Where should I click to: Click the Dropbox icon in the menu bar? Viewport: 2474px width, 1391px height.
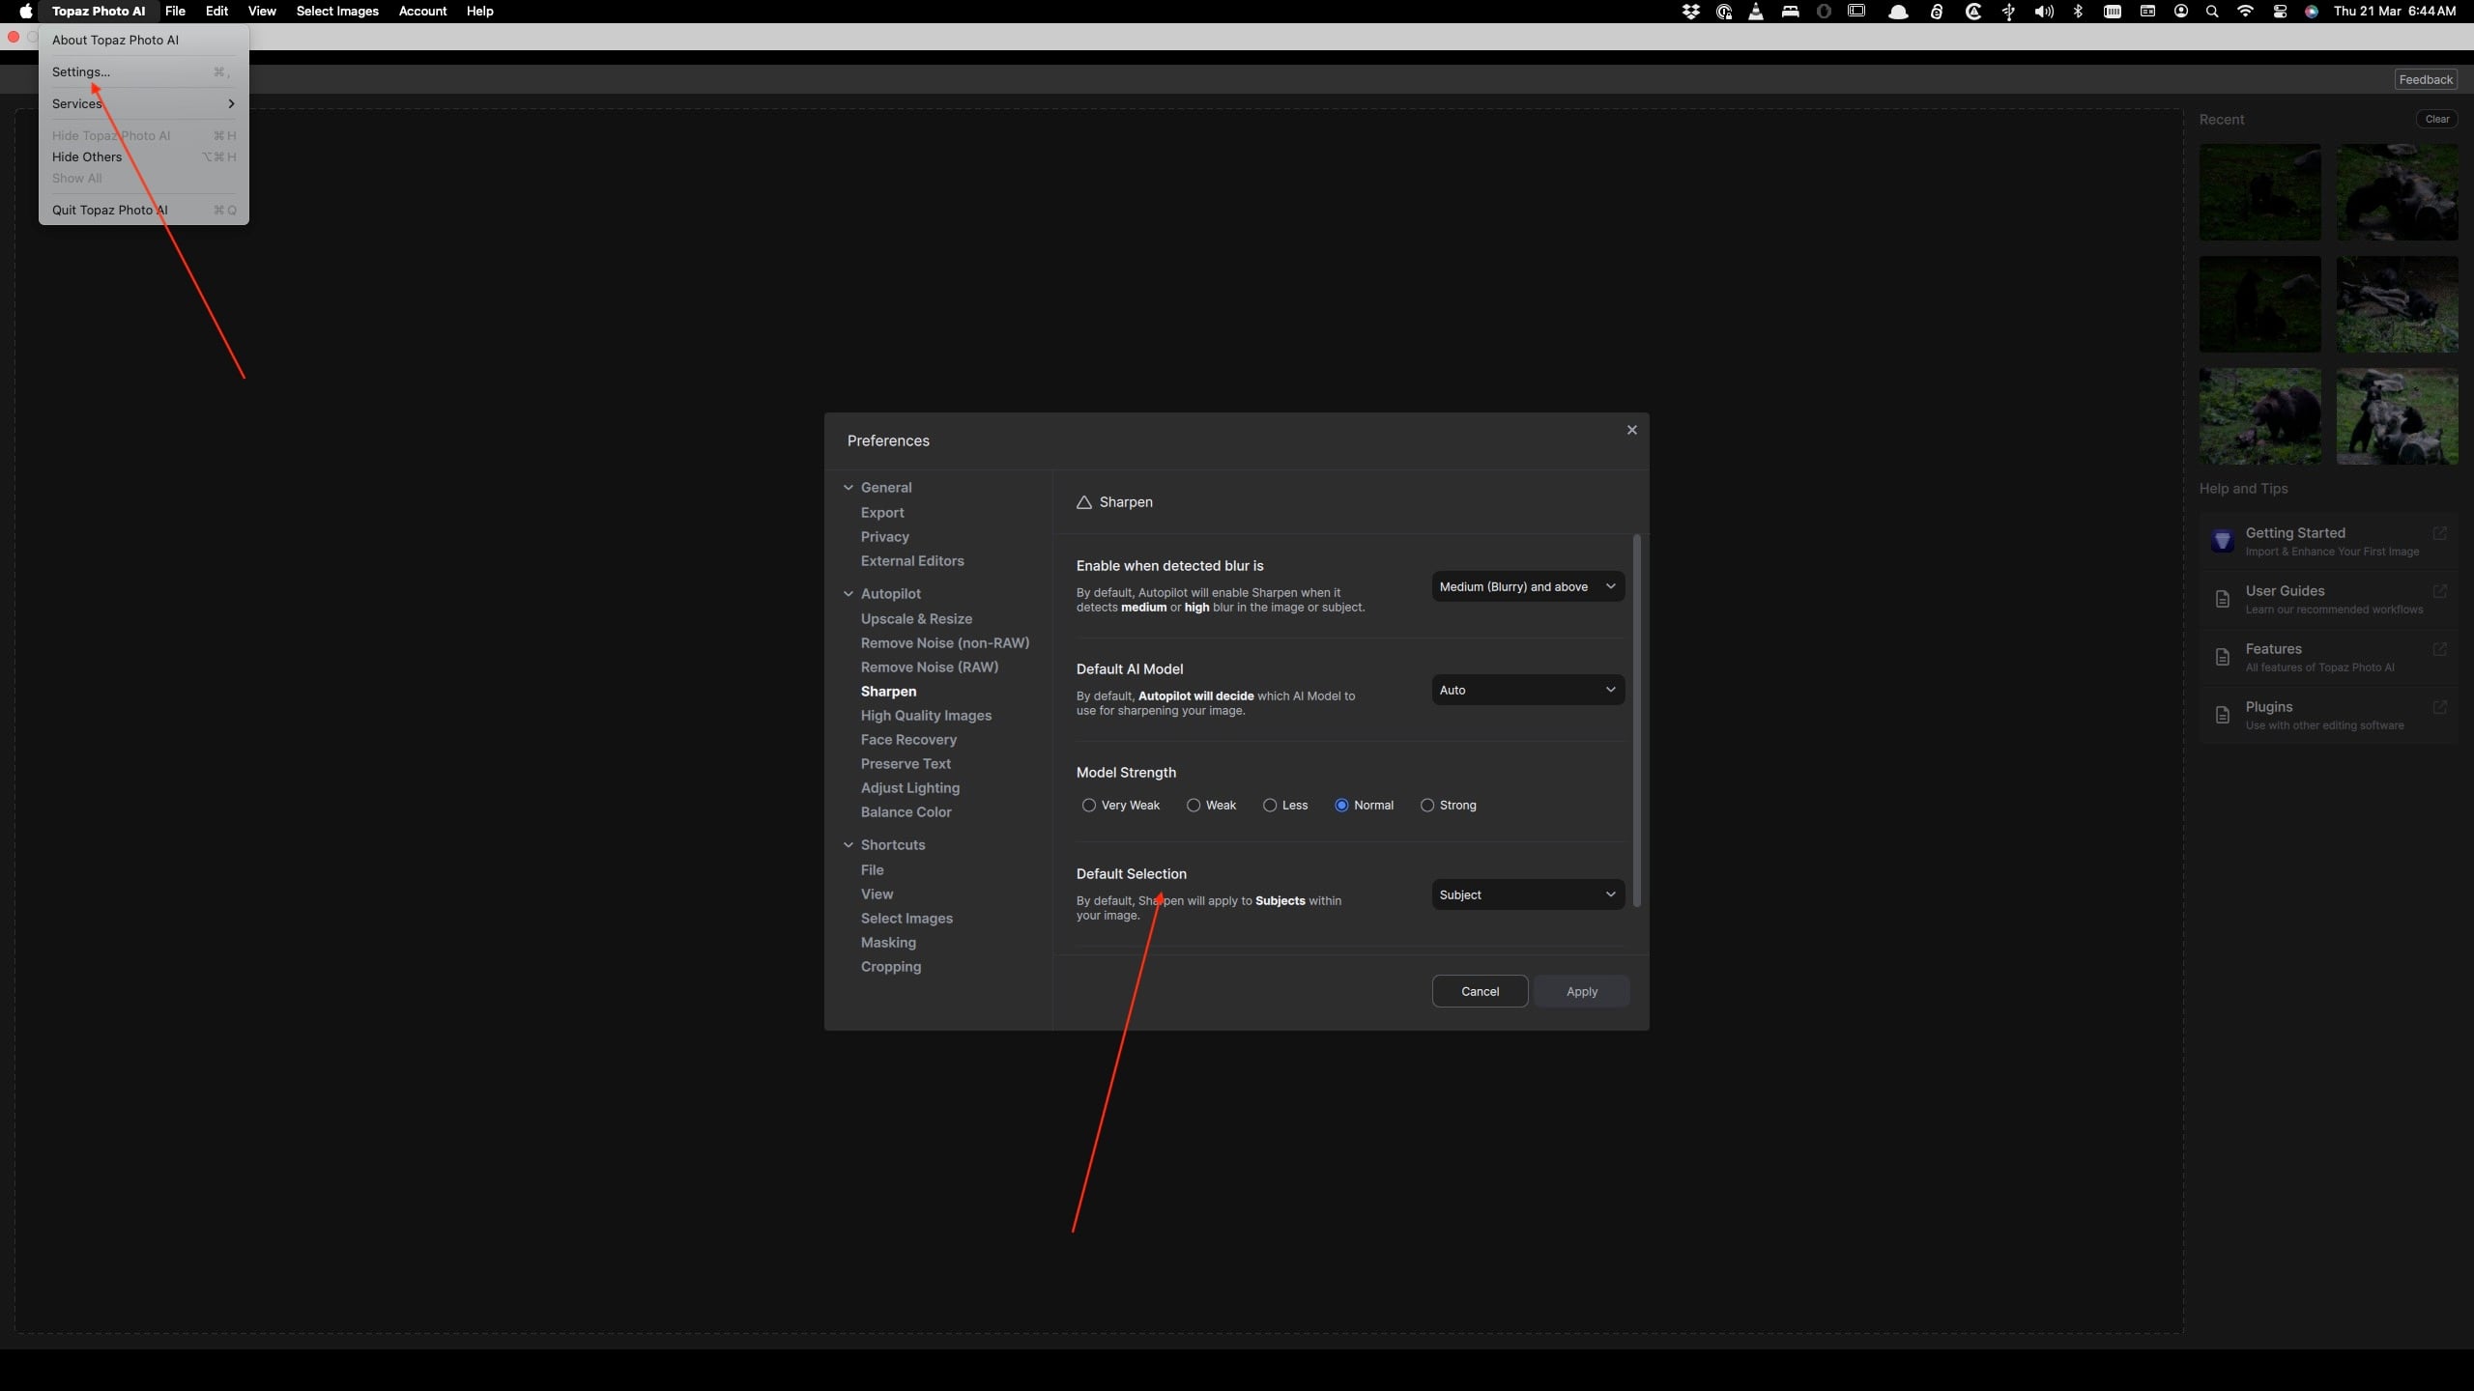(x=1690, y=12)
